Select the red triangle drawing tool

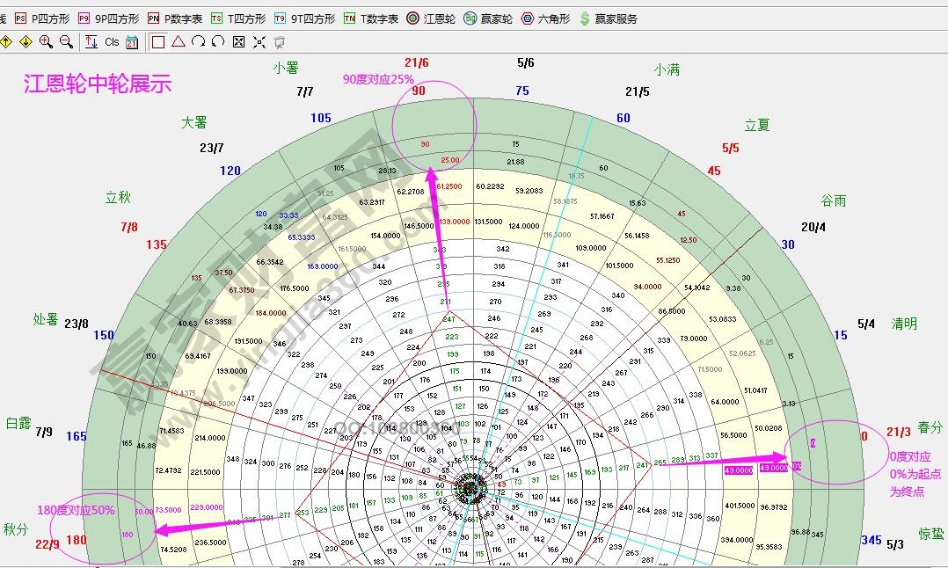[179, 41]
